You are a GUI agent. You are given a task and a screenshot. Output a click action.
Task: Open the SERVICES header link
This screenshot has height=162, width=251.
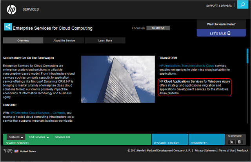click(31, 9)
